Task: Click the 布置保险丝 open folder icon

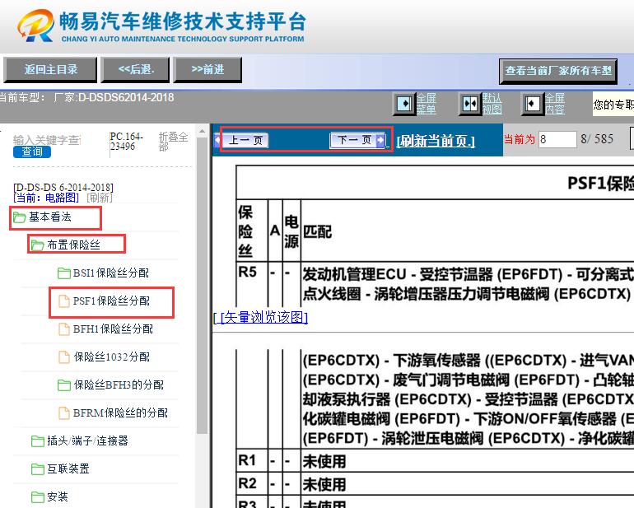Action: pyautogui.click(x=37, y=245)
